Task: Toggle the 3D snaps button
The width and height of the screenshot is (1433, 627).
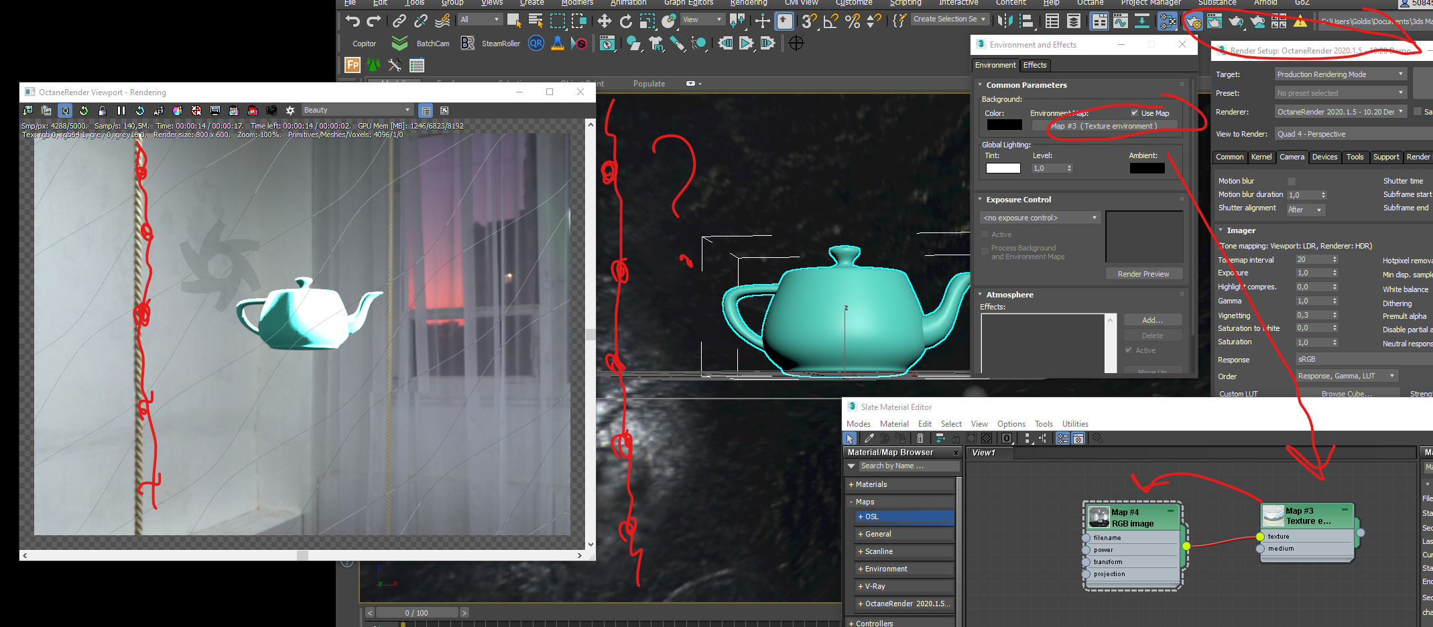Action: click(810, 21)
